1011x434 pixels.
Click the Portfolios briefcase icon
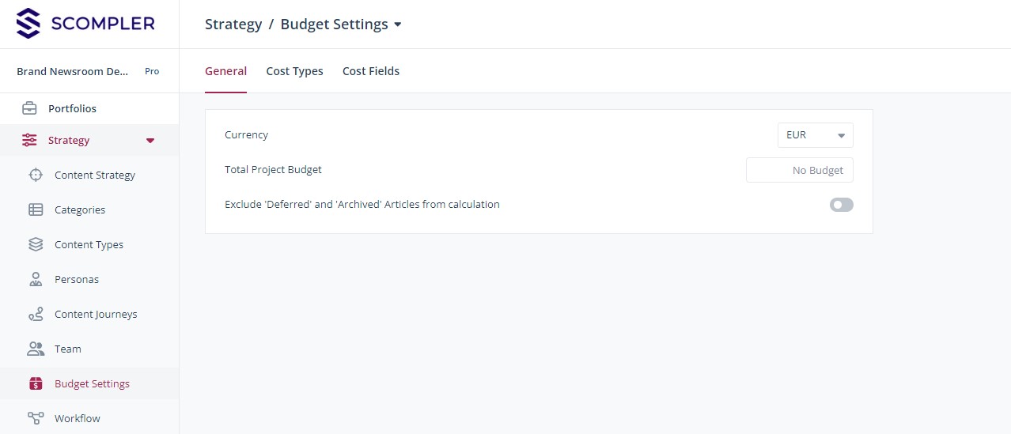29,108
